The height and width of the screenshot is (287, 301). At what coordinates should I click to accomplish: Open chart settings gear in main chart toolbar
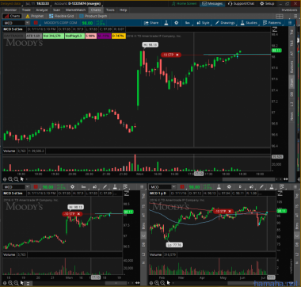point(177,23)
